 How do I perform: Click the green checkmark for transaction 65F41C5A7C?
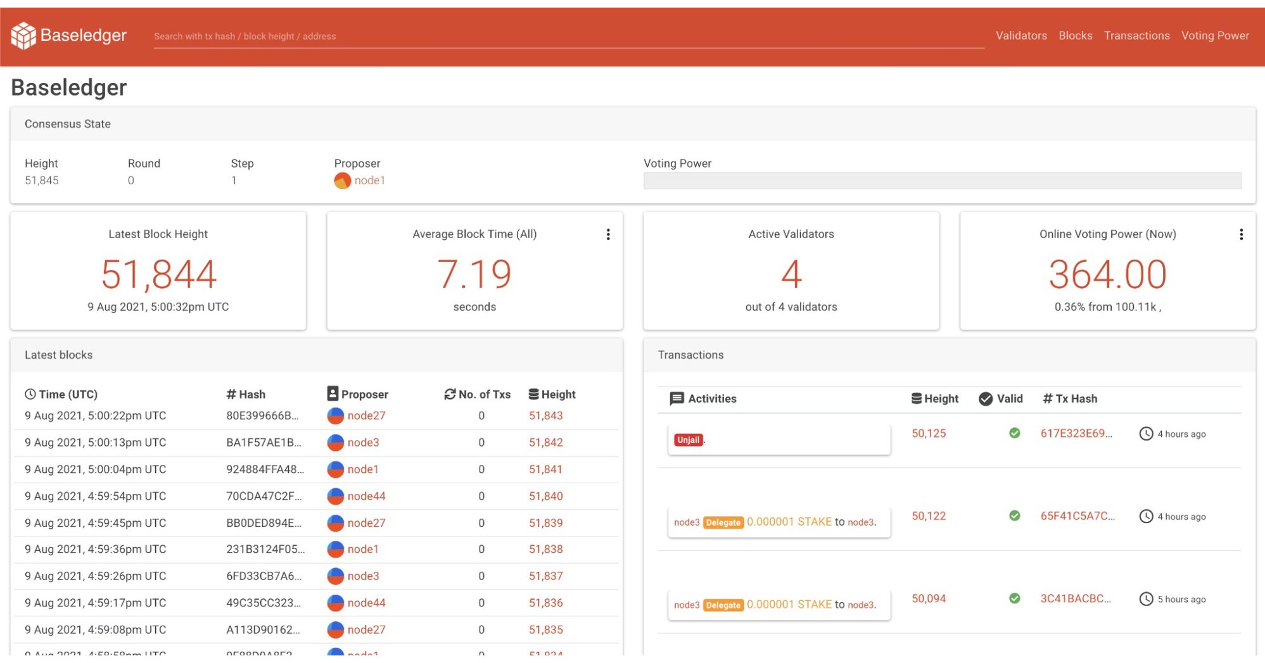point(1014,516)
